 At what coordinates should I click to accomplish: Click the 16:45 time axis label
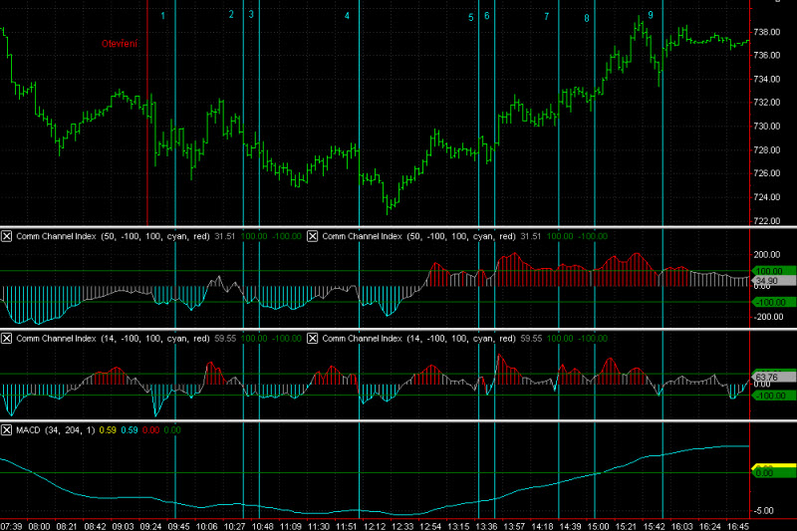[x=738, y=526]
